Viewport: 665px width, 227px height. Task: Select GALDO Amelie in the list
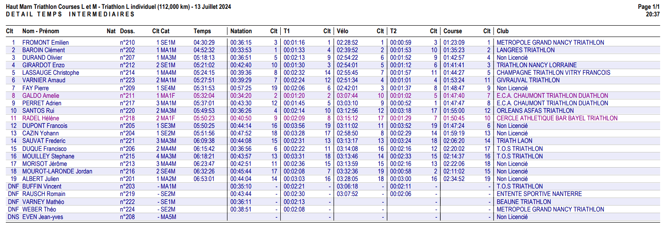[40, 96]
